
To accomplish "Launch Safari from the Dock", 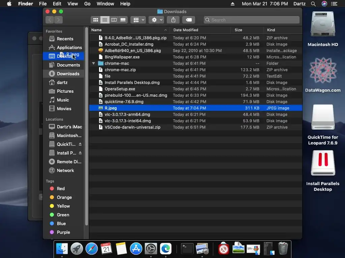I will coord(92,249).
